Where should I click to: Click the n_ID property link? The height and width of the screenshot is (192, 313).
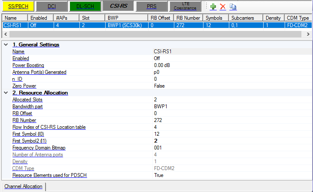tap(17, 79)
